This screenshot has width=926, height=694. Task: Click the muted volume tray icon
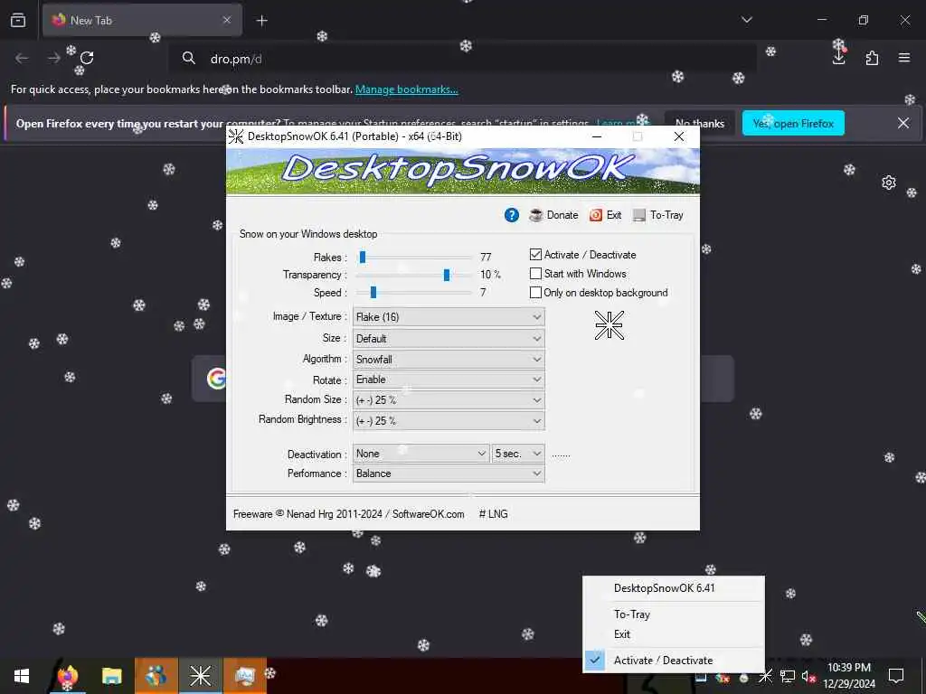[808, 676]
